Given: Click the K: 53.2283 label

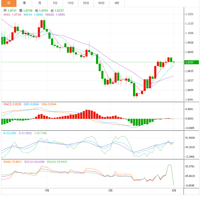Looking at the screenshot, I should click(10, 133).
